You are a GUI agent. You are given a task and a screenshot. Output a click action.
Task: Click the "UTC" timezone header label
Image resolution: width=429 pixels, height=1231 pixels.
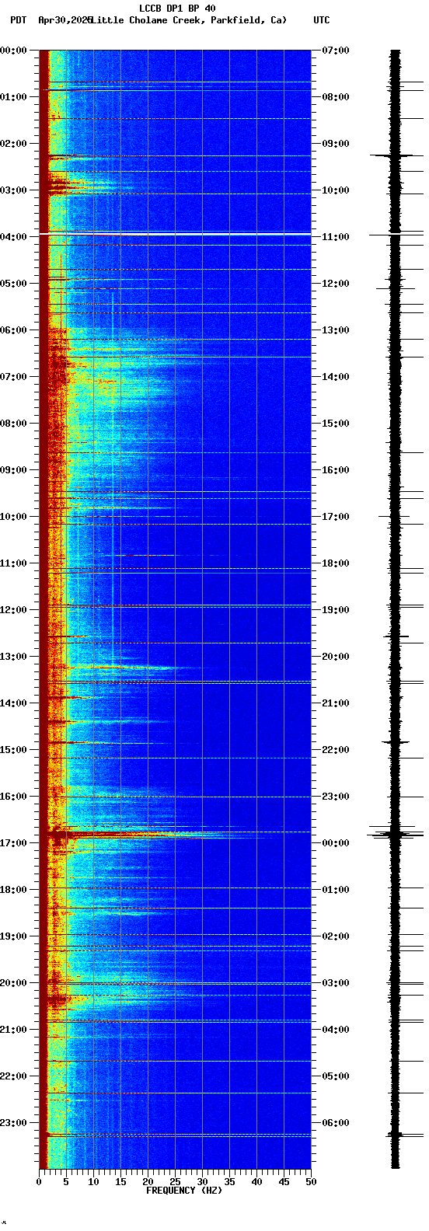pos(322,20)
